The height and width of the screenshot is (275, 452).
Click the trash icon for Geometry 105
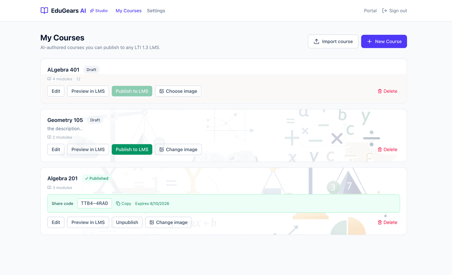tap(380, 150)
